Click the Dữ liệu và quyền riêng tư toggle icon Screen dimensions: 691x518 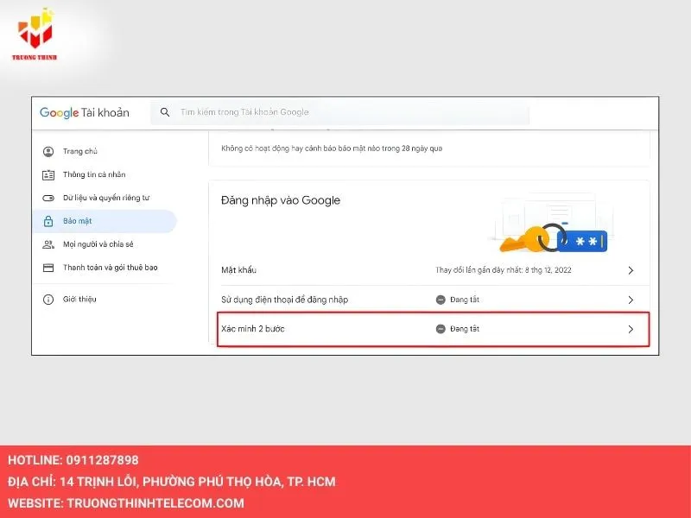pos(48,198)
